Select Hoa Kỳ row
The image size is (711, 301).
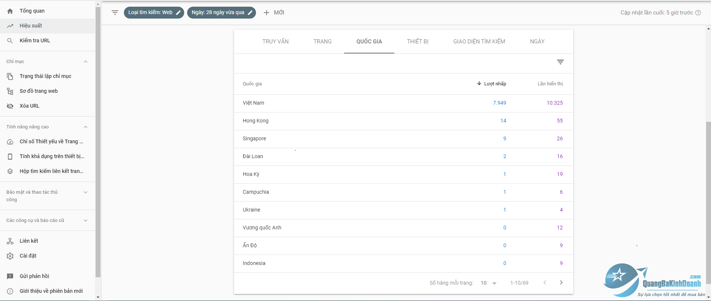(x=403, y=174)
